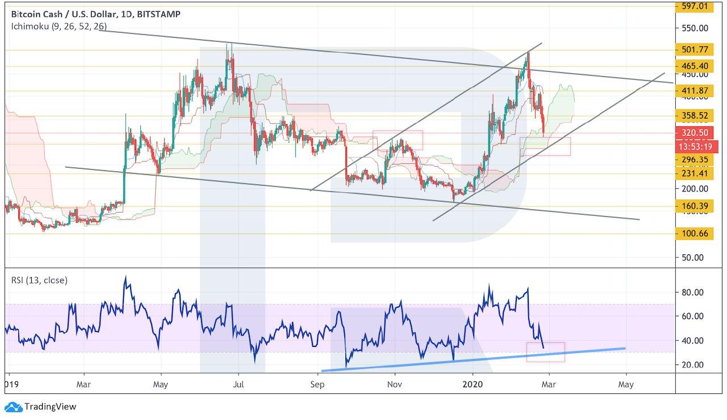Click the Ichimoku (9, 26, 52, 26) indicator label
This screenshot has height=420, width=727.
59,27
